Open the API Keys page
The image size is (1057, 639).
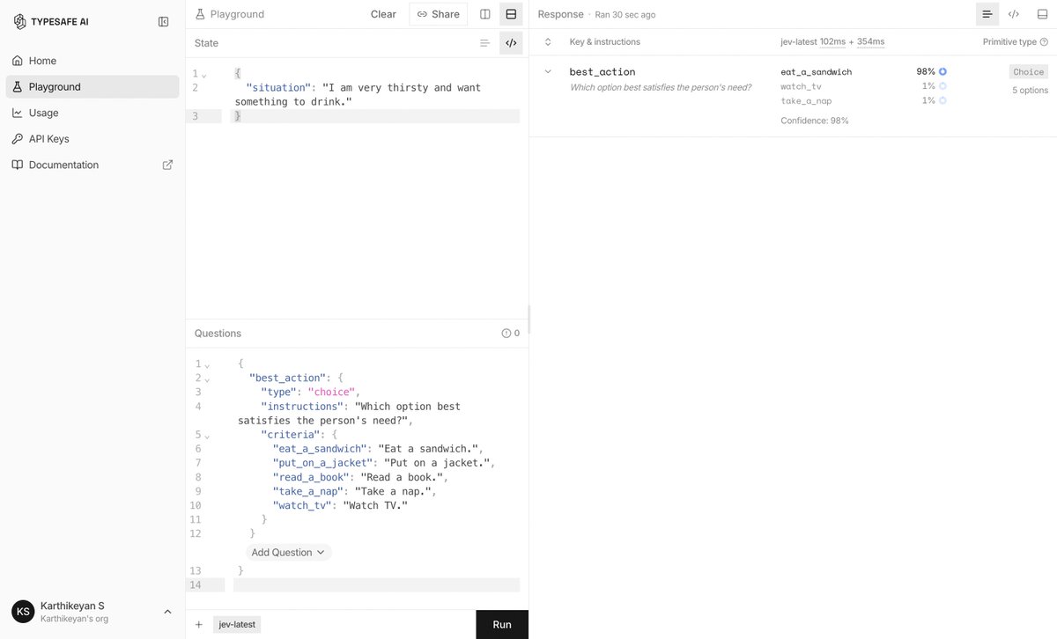(x=92, y=138)
